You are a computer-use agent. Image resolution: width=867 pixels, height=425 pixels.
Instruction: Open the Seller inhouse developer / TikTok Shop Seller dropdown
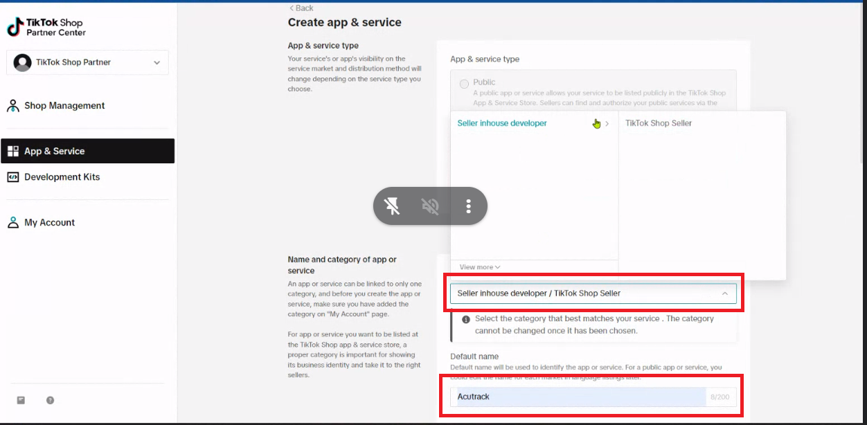593,293
